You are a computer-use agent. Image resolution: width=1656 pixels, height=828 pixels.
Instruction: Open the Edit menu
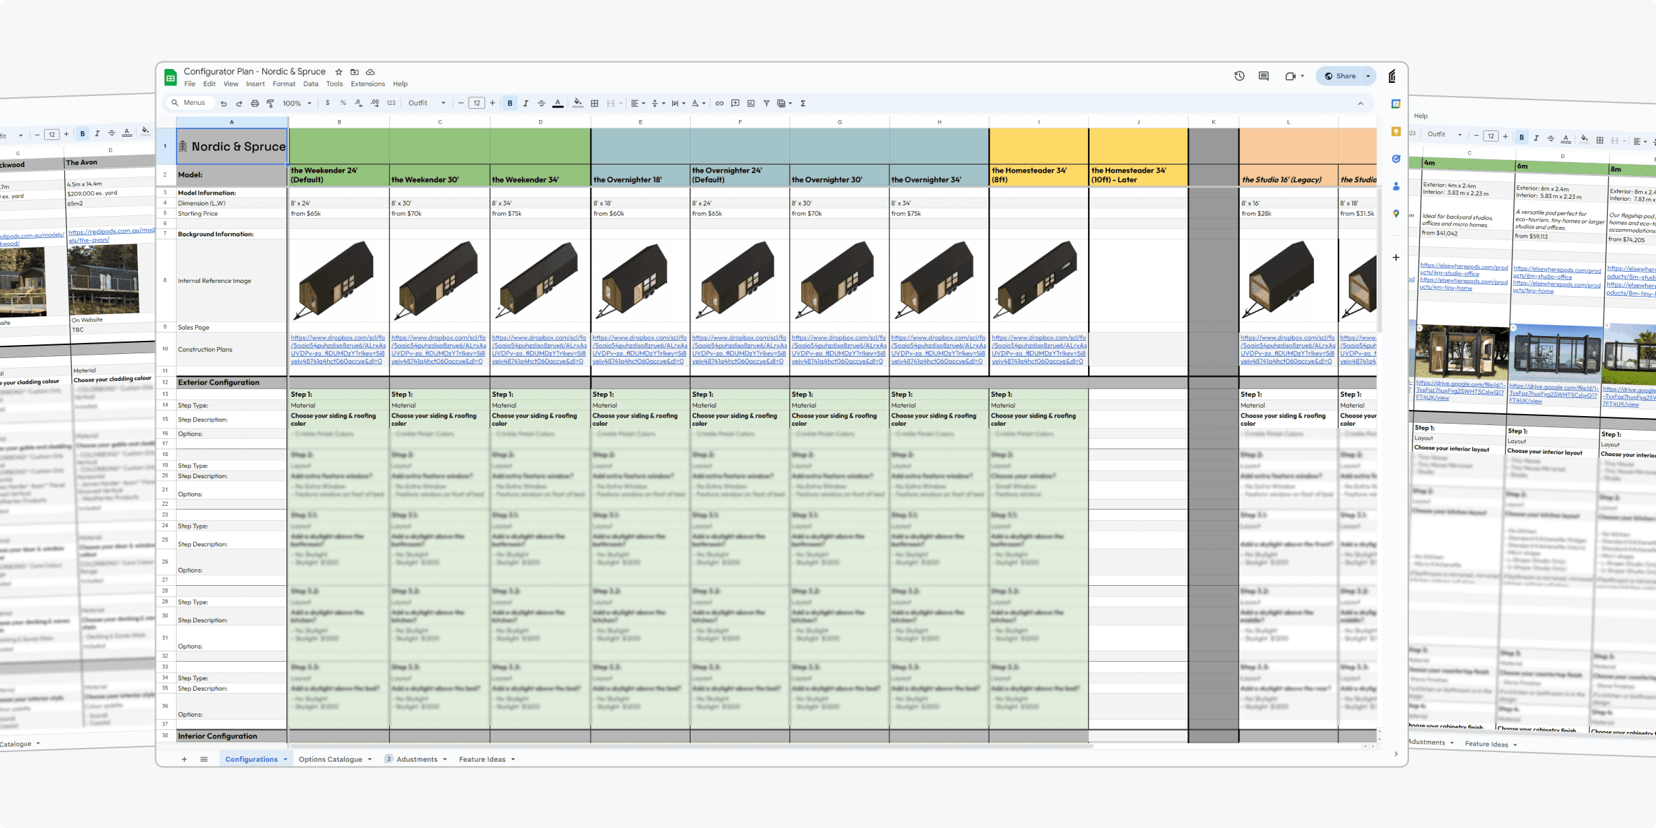click(x=209, y=84)
